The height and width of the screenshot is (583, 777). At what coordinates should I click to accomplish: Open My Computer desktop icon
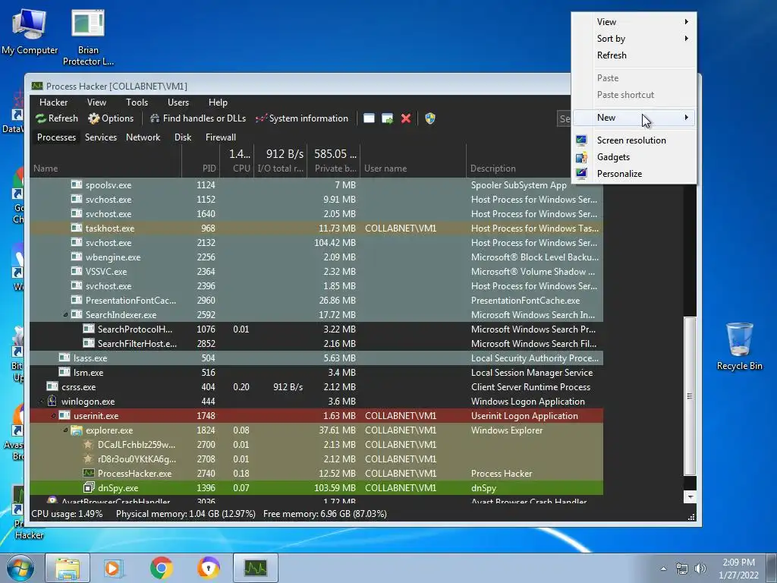point(30,32)
